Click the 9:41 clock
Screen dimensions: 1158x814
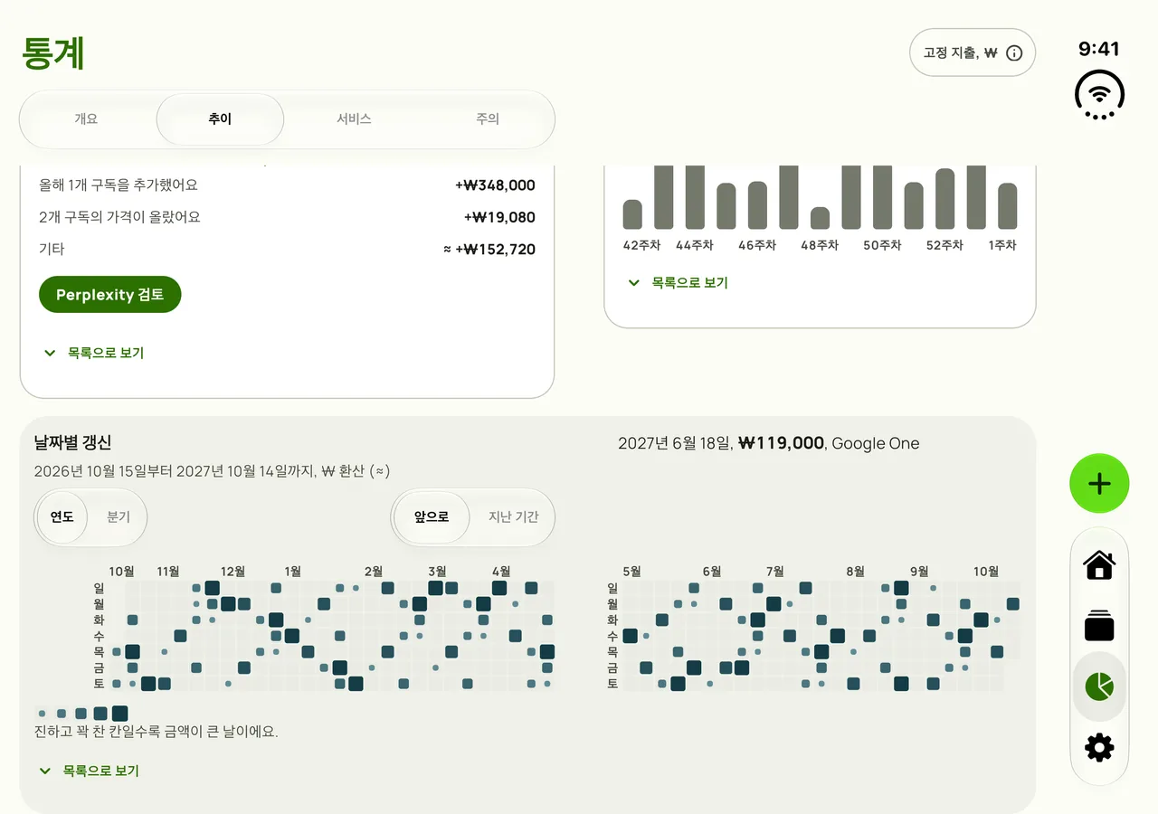click(x=1099, y=49)
